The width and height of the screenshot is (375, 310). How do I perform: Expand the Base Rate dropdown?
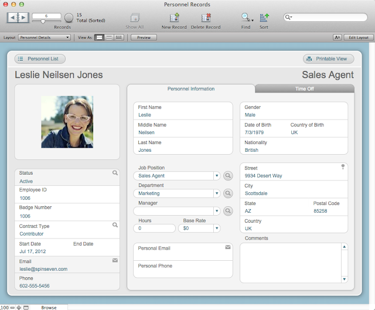click(x=217, y=228)
